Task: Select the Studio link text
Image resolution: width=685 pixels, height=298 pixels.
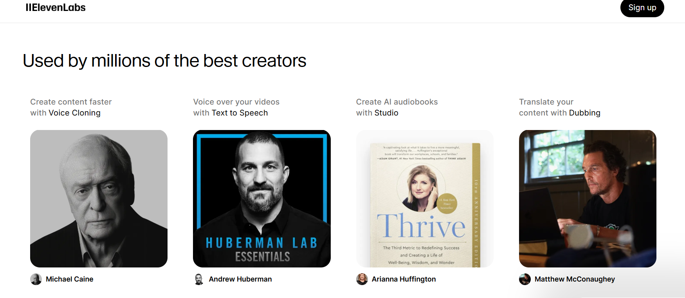Action: click(386, 113)
